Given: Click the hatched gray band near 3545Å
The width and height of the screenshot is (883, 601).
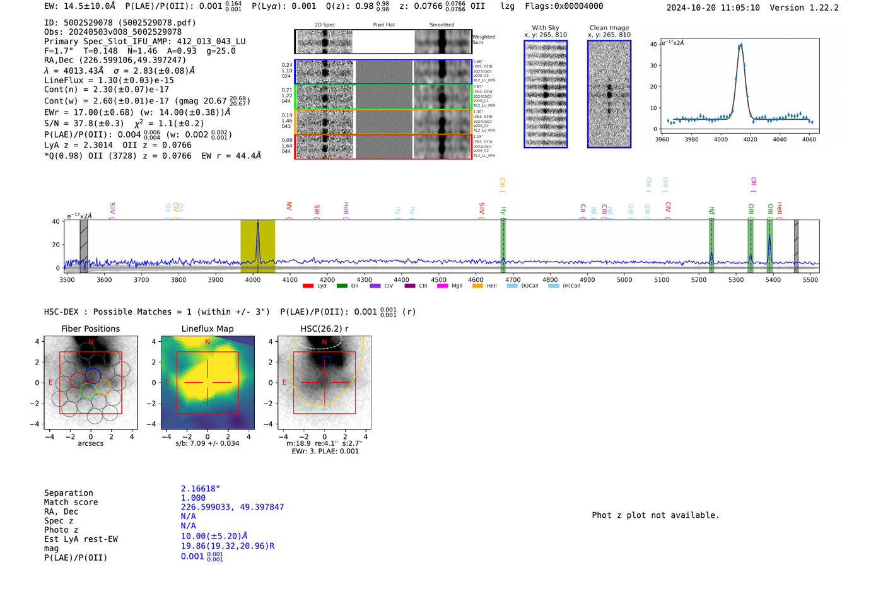Looking at the screenshot, I should click(x=83, y=246).
